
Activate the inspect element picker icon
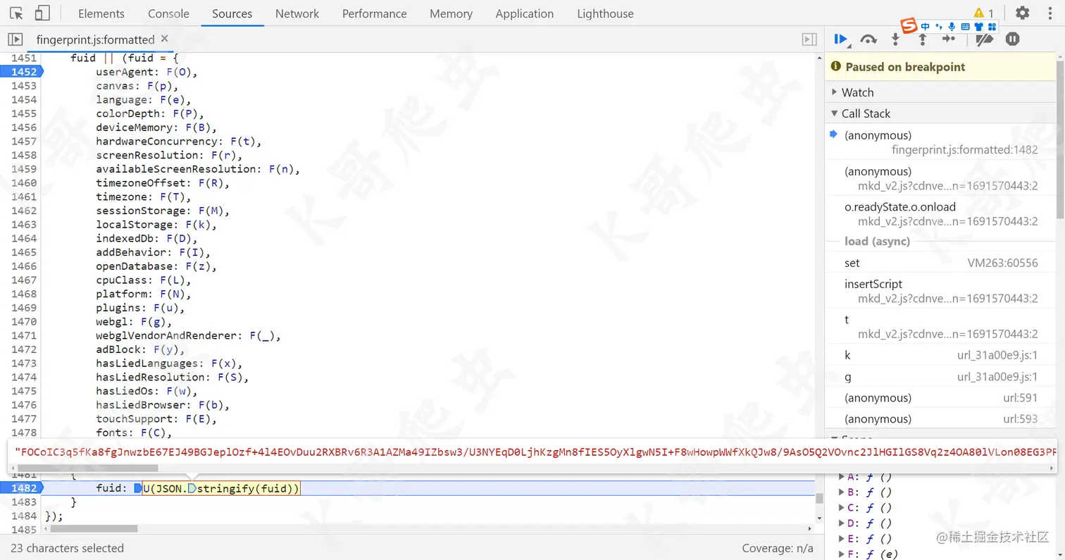[17, 13]
